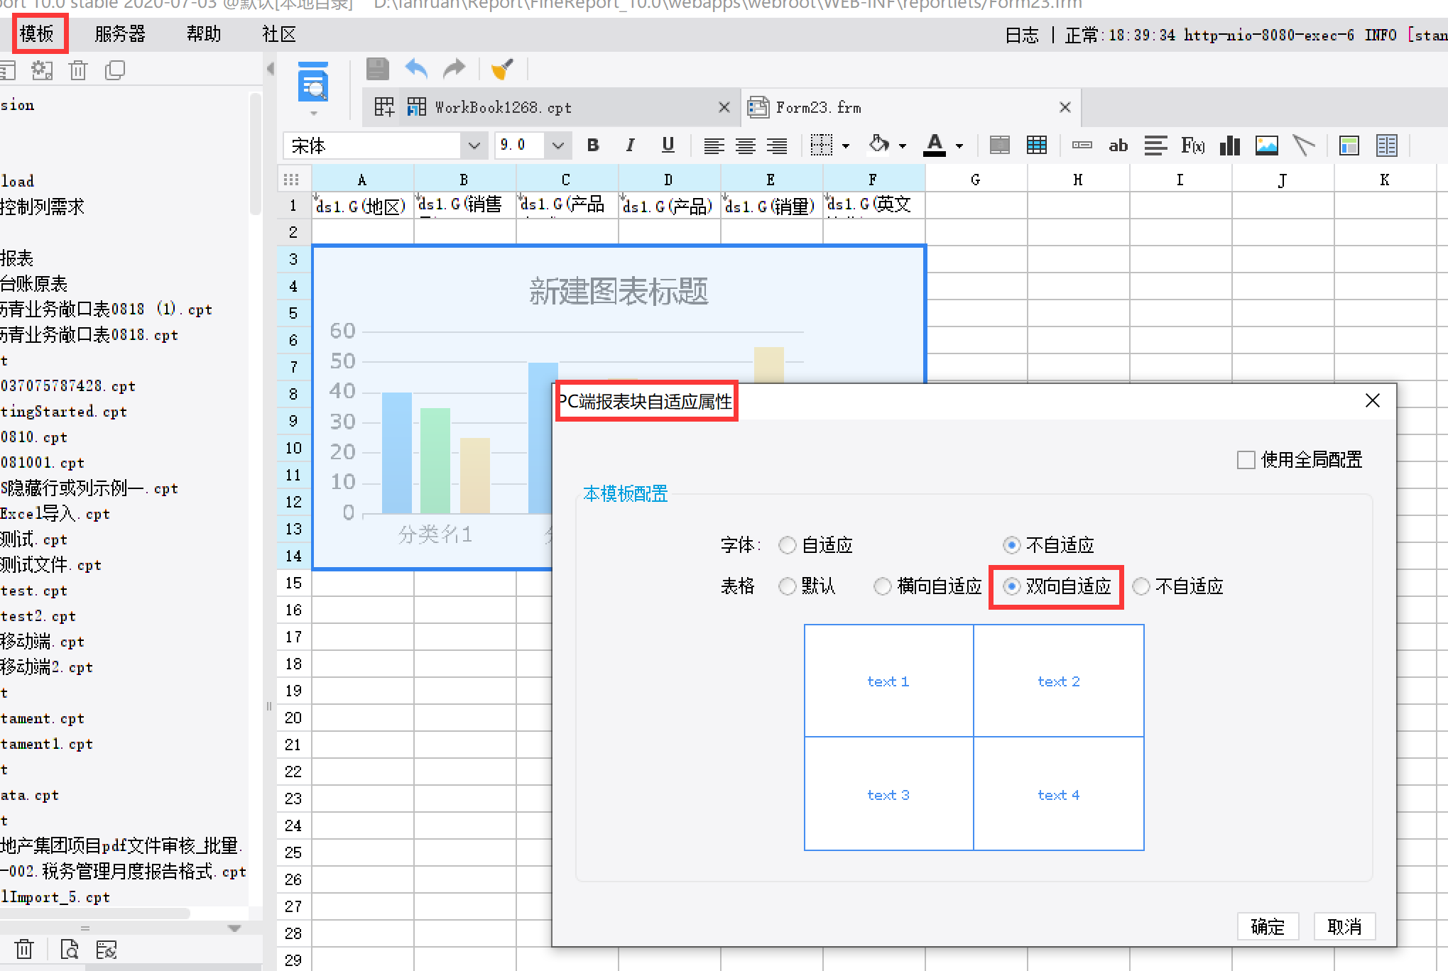
Task: Expand the fill color dropdown arrow
Action: tap(903, 146)
